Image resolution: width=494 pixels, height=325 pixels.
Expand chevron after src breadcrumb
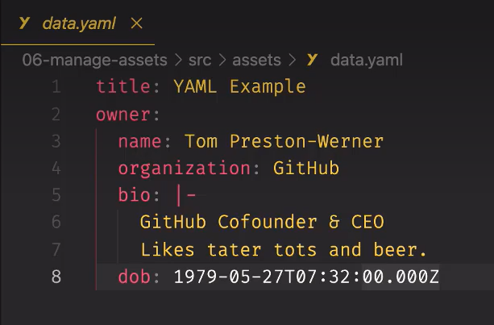click(222, 60)
